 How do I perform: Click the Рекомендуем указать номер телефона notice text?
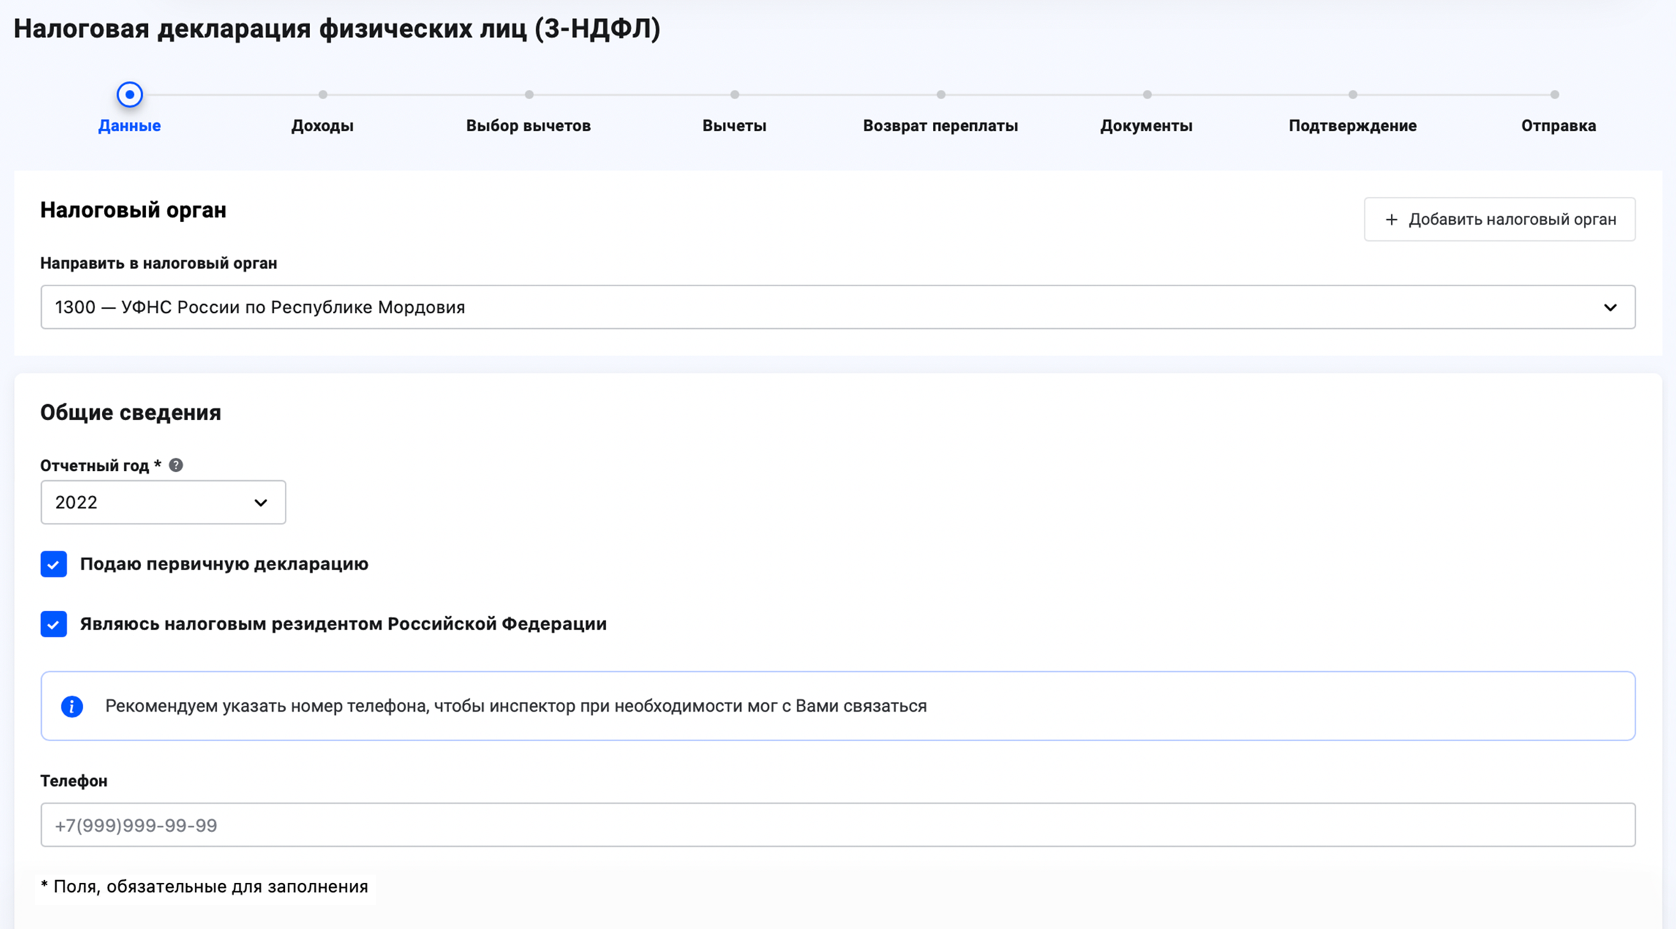click(x=516, y=706)
